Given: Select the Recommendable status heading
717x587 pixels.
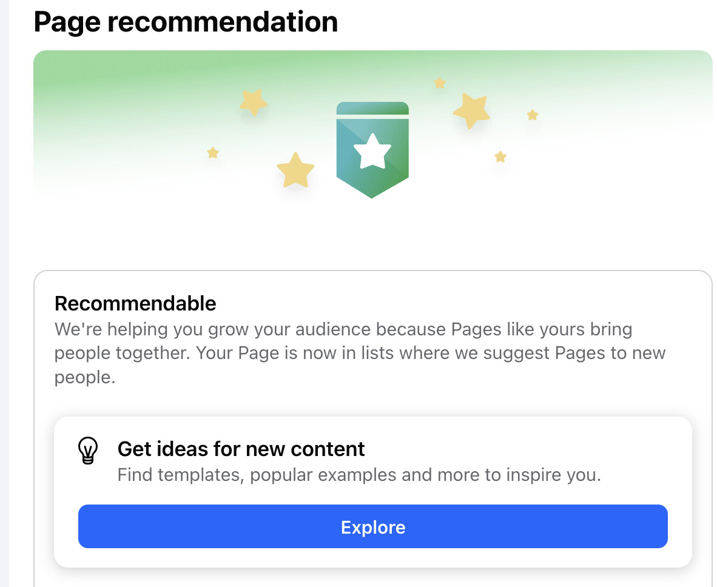Looking at the screenshot, I should click(135, 303).
